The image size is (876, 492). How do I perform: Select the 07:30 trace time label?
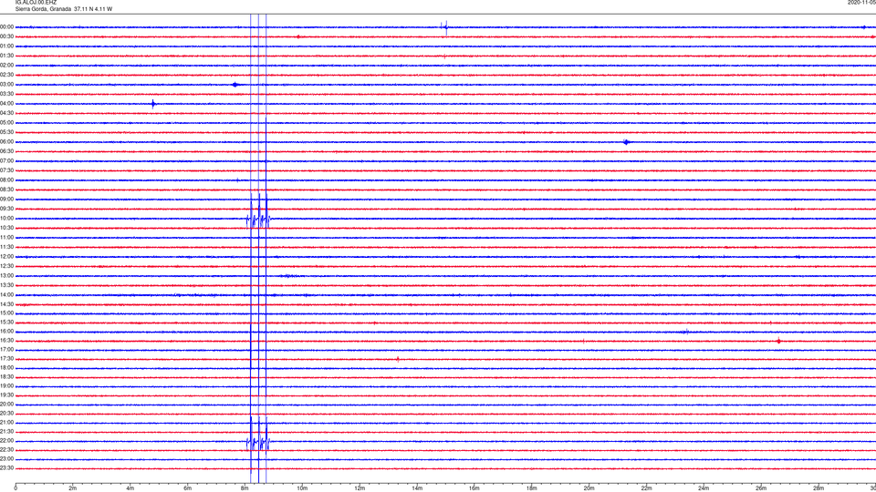coord(6,170)
